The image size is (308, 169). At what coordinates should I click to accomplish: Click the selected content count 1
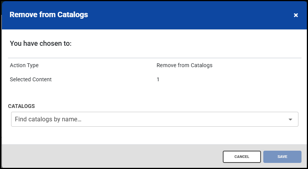(x=158, y=80)
